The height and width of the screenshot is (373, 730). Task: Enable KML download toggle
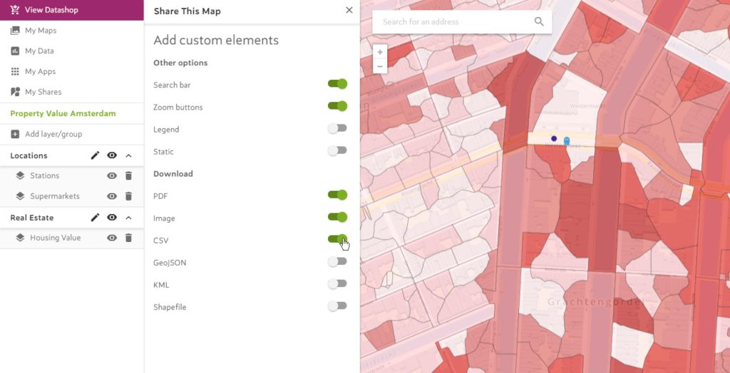[x=337, y=283]
